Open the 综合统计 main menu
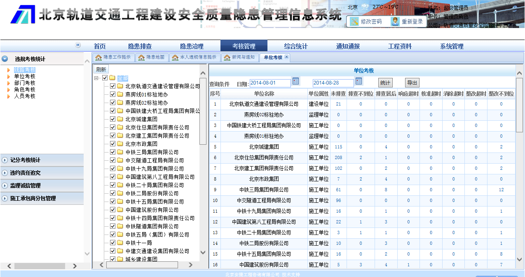The image size is (525, 277). tap(295, 46)
